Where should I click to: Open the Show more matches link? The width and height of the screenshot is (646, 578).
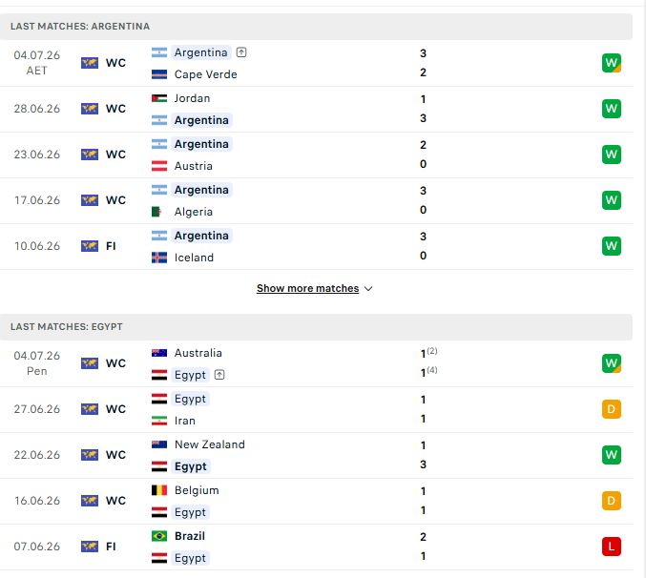point(308,288)
